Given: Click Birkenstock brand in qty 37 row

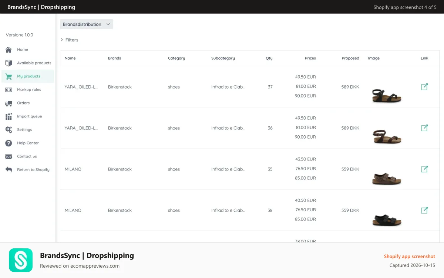Looking at the screenshot, I should coord(120,87).
